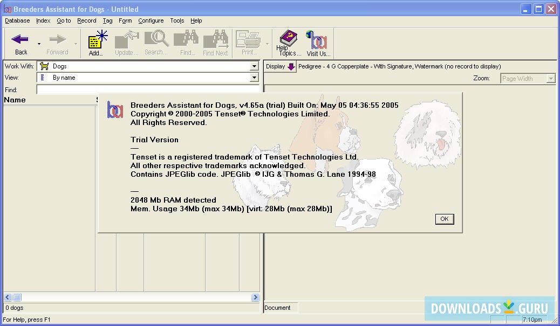
Task: Minimize the Breeders Assistant window
Action: [x=525, y=9]
